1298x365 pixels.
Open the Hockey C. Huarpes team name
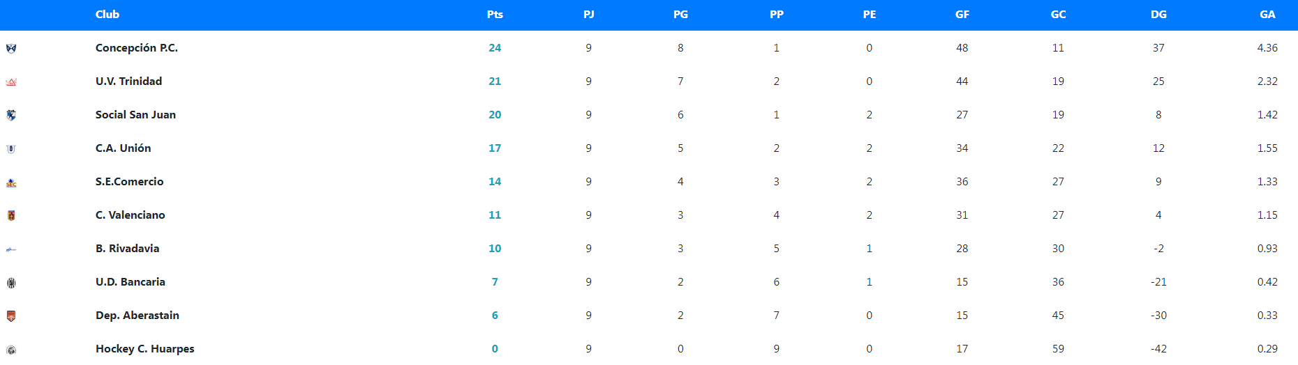145,349
